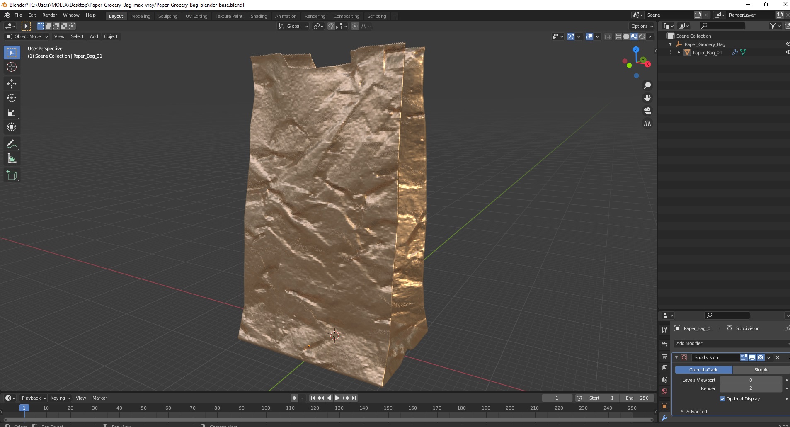This screenshot has height=427, width=790.
Task: Open the Render menu
Action: click(x=49, y=15)
